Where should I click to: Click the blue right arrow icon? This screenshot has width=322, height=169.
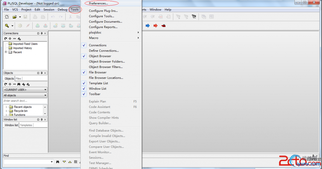point(148,26)
